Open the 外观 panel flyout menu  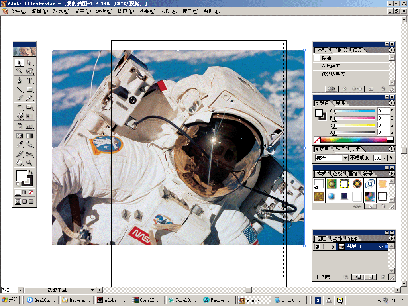[x=392, y=50]
